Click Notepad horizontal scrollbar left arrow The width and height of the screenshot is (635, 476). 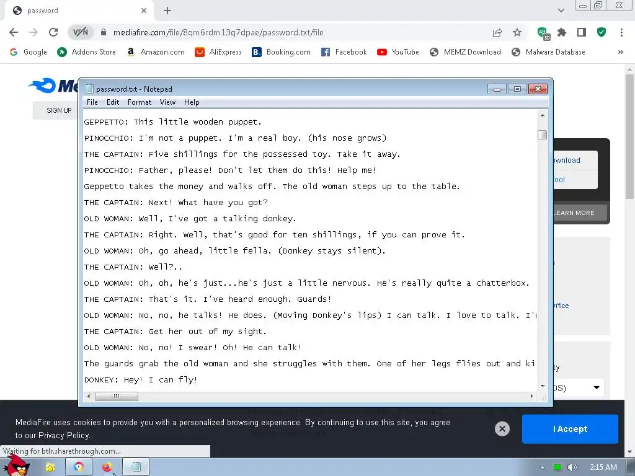[x=89, y=396]
